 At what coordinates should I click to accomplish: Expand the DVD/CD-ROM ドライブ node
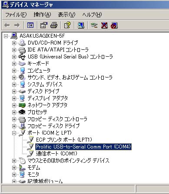14,43
